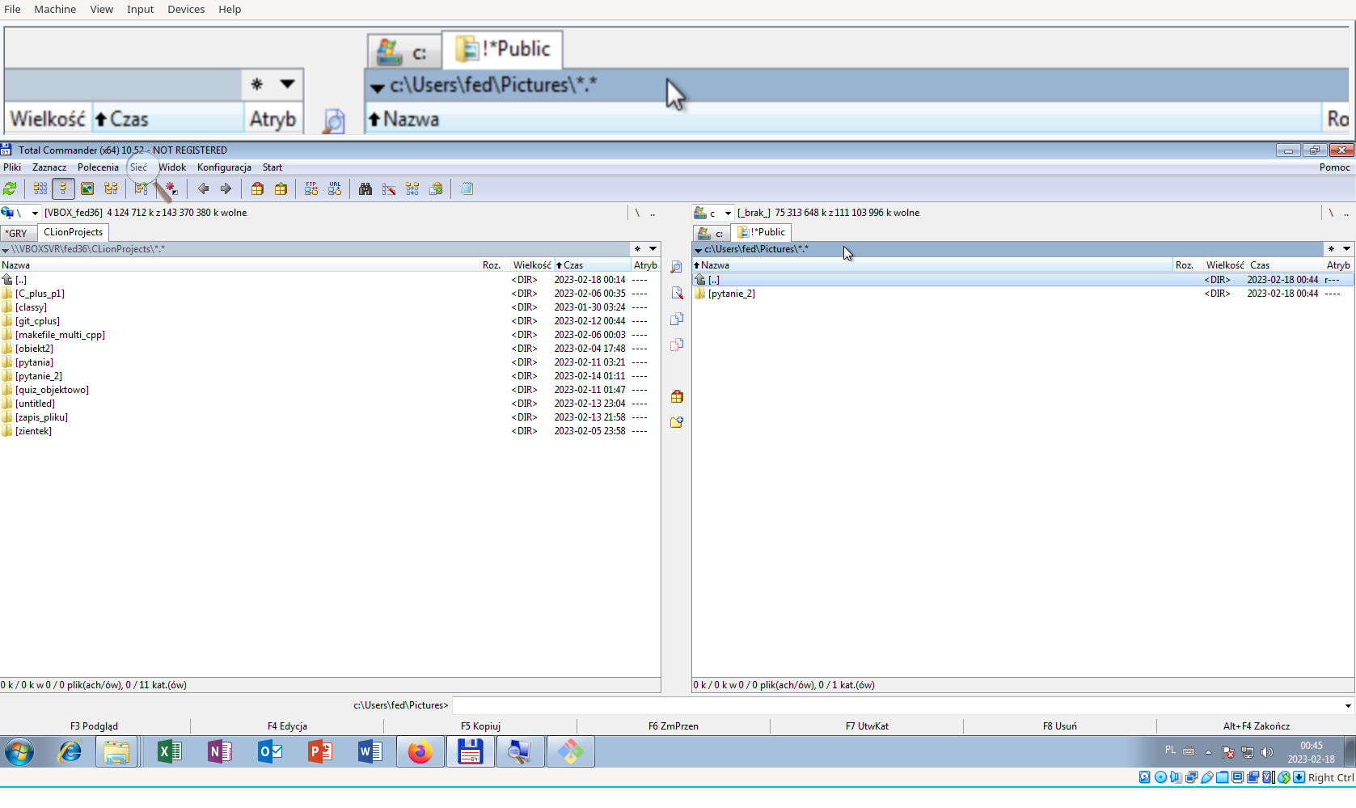
Task: Enable the thumbnail picture view icon
Action: coord(87,188)
